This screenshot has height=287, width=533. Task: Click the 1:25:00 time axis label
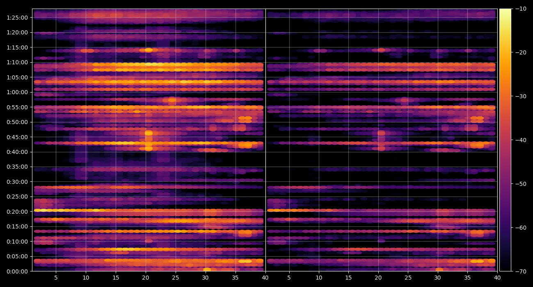click(17, 18)
